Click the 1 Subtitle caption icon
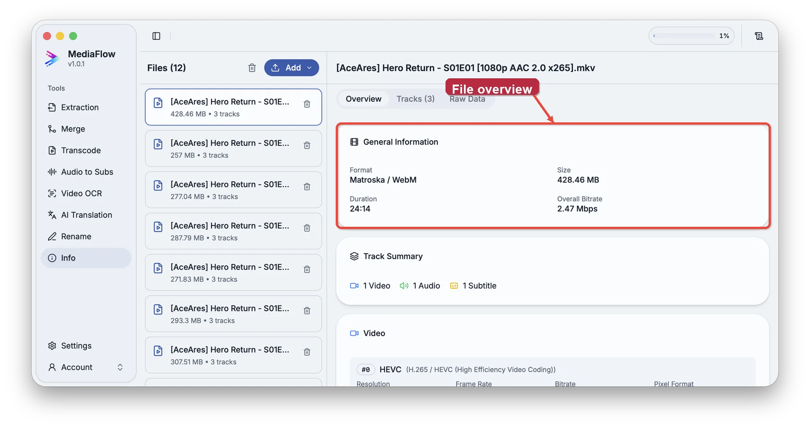The image size is (810, 427). pyautogui.click(x=454, y=286)
